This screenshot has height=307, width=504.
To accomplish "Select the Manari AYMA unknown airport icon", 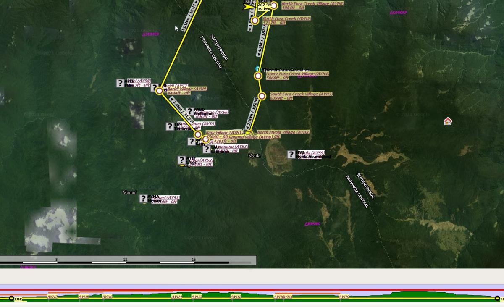I will (x=143, y=199).
